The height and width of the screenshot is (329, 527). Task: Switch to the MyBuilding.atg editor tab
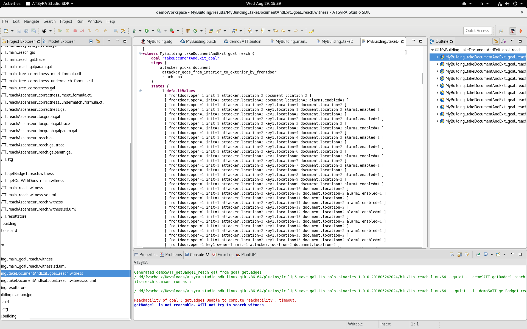pos(156,41)
